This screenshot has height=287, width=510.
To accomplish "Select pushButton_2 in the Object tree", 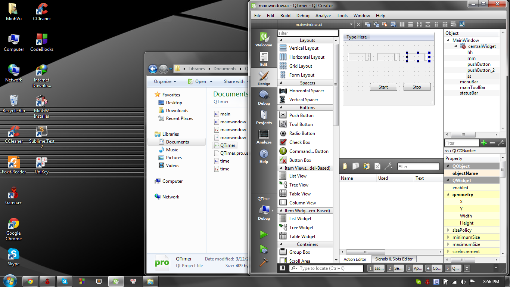I will click(x=481, y=70).
